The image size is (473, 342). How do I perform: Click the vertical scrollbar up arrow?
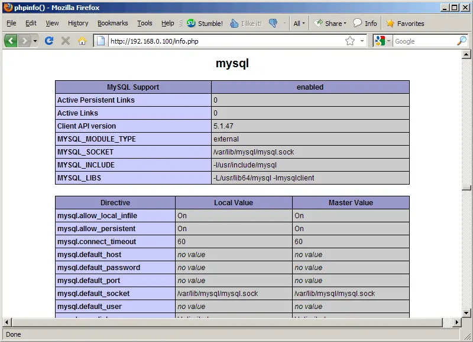tap(466, 54)
